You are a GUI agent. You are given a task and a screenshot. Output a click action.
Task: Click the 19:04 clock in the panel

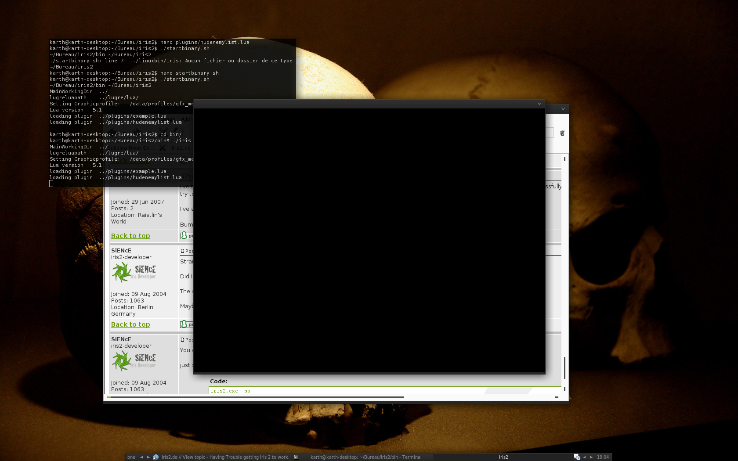point(603,457)
